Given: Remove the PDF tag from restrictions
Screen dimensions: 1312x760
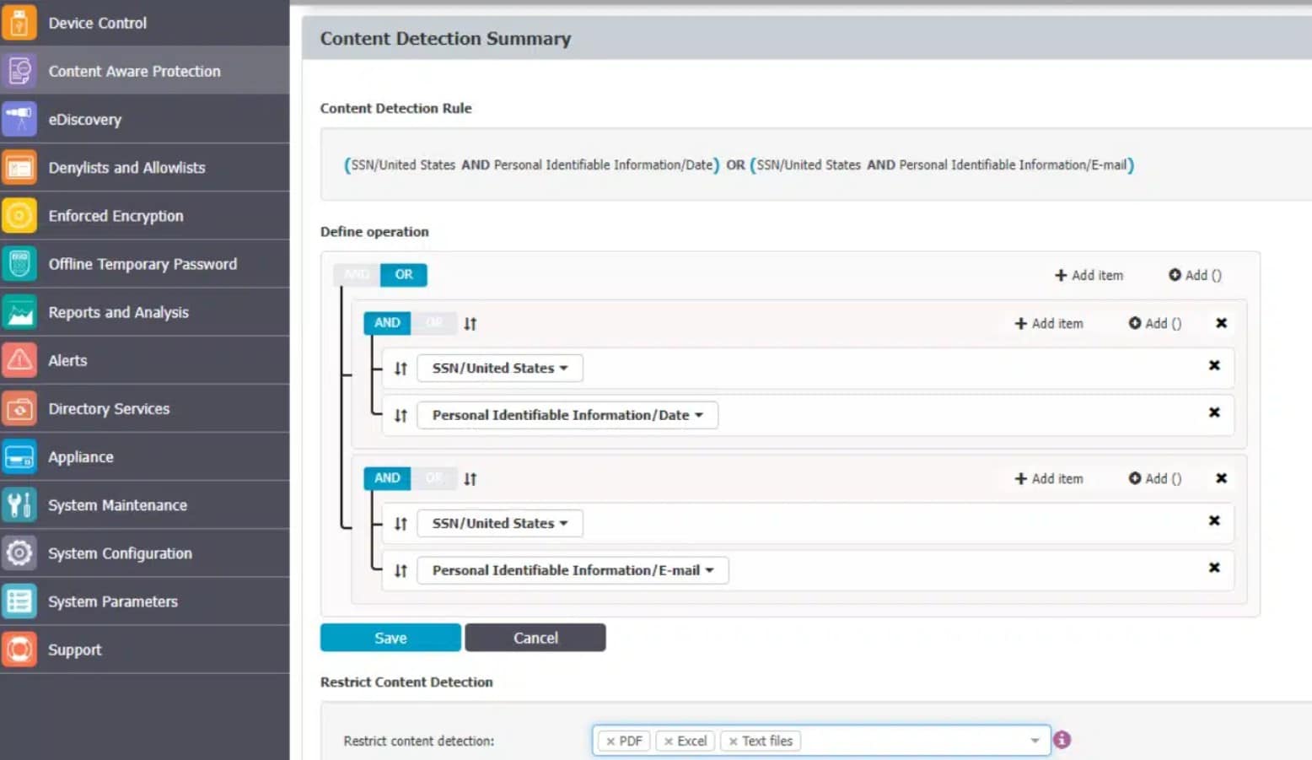Looking at the screenshot, I should 610,741.
